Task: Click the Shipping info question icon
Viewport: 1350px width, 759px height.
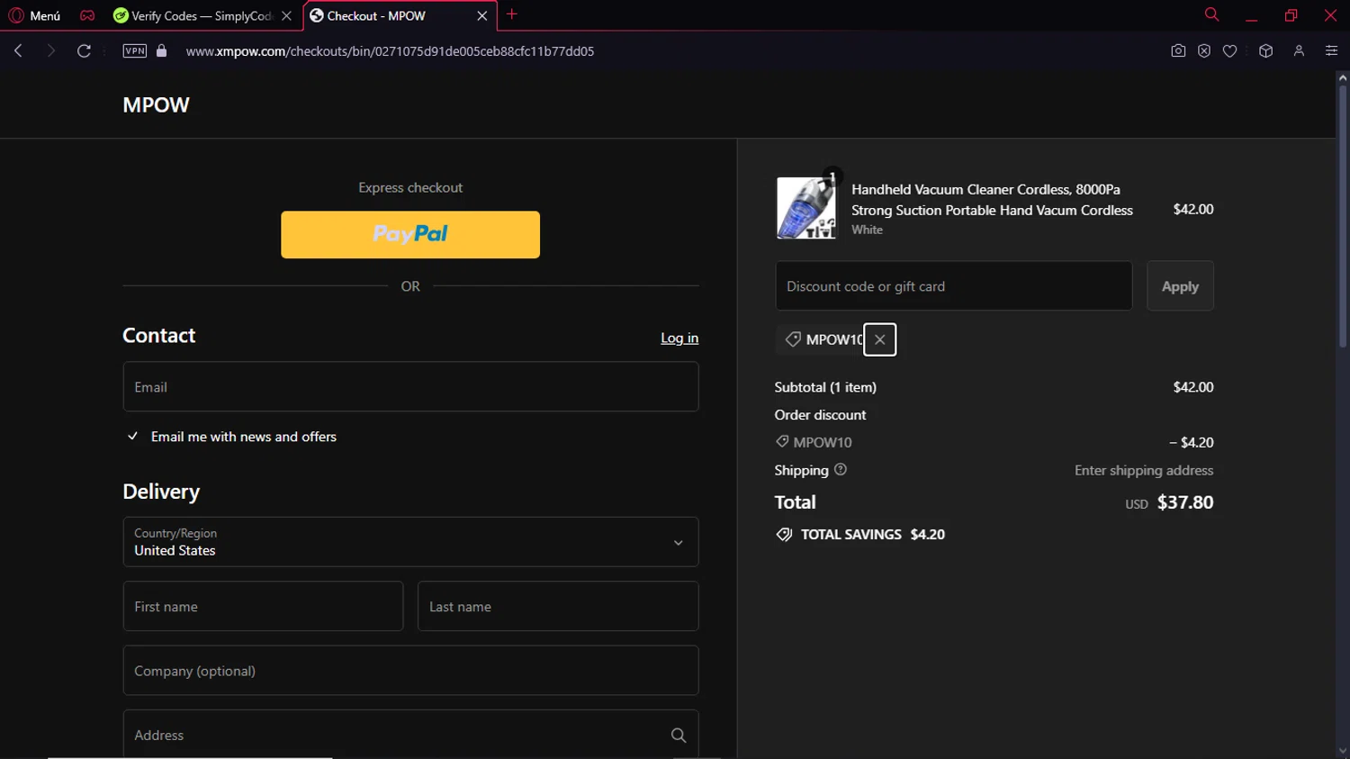Action: click(841, 470)
